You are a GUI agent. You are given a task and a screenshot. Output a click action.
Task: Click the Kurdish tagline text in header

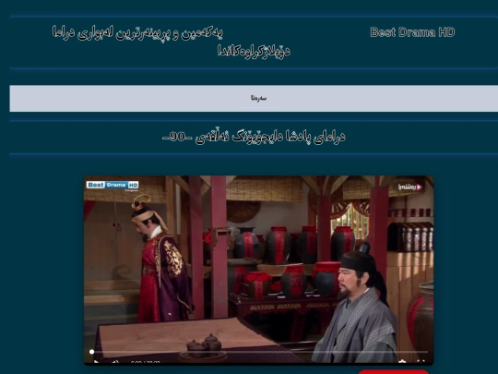coord(172,42)
